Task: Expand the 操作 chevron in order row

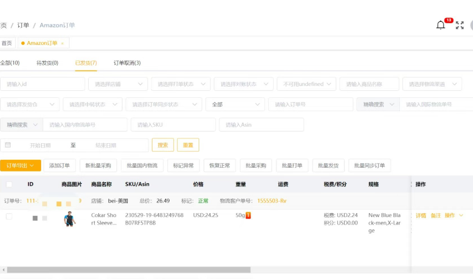Action: click(x=461, y=215)
